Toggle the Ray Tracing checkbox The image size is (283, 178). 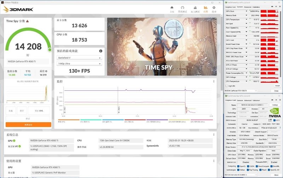point(248,170)
